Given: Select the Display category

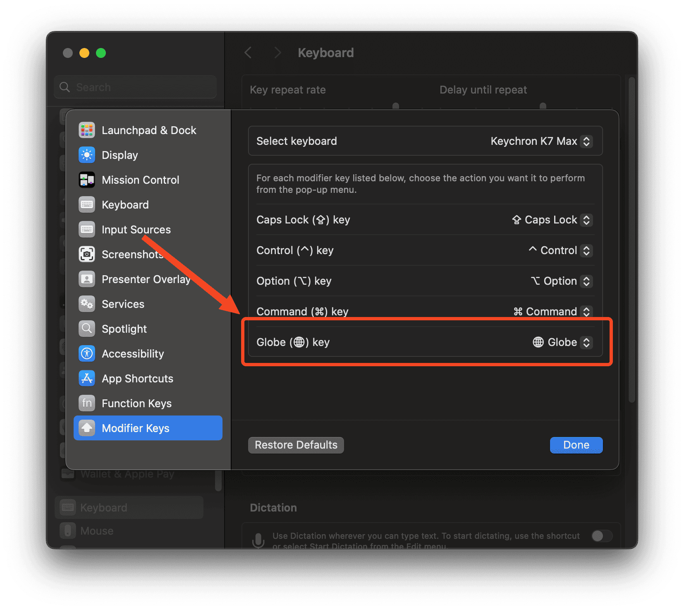Looking at the screenshot, I should tap(148, 155).
